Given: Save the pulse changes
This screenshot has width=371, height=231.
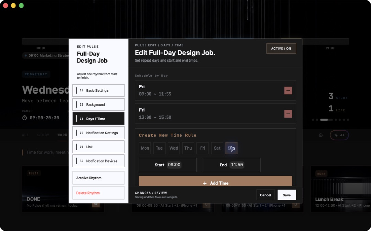Looking at the screenshot, I should point(286,195).
